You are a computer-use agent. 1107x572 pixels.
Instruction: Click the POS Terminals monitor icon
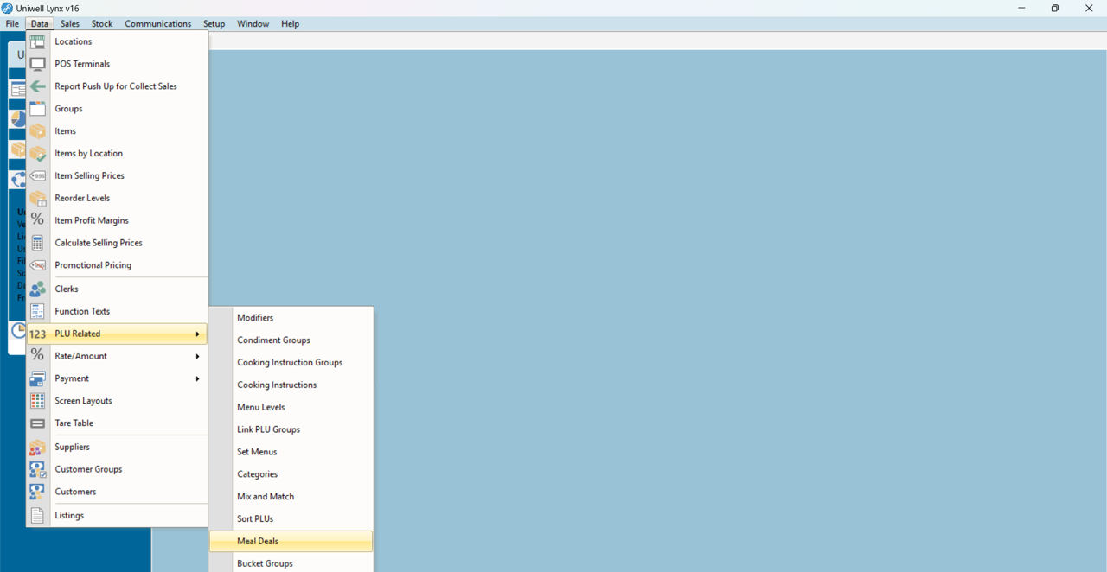[x=37, y=64]
